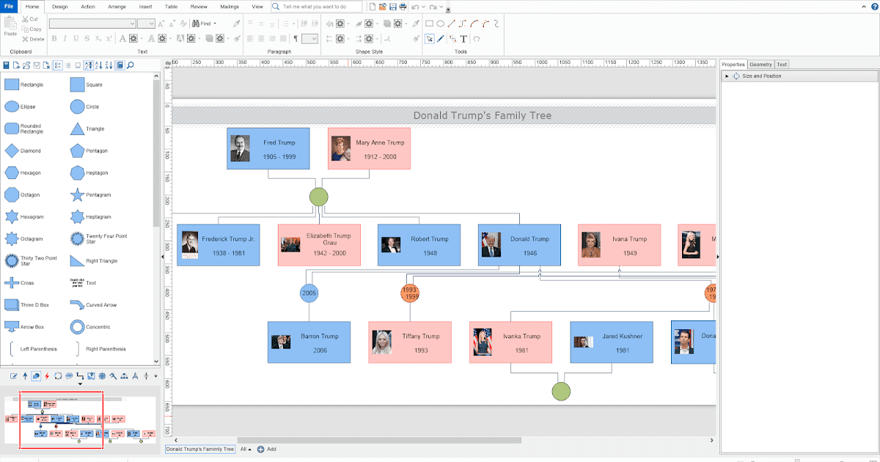Toggle Italic formatting in the Text group

tap(65, 38)
